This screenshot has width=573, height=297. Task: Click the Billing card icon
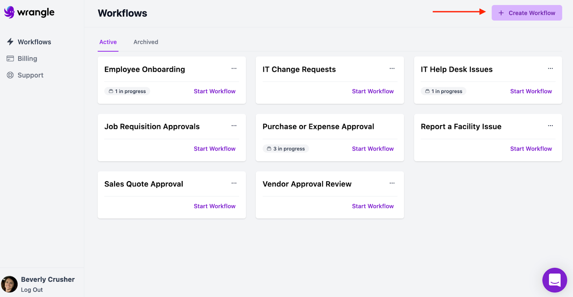10,58
